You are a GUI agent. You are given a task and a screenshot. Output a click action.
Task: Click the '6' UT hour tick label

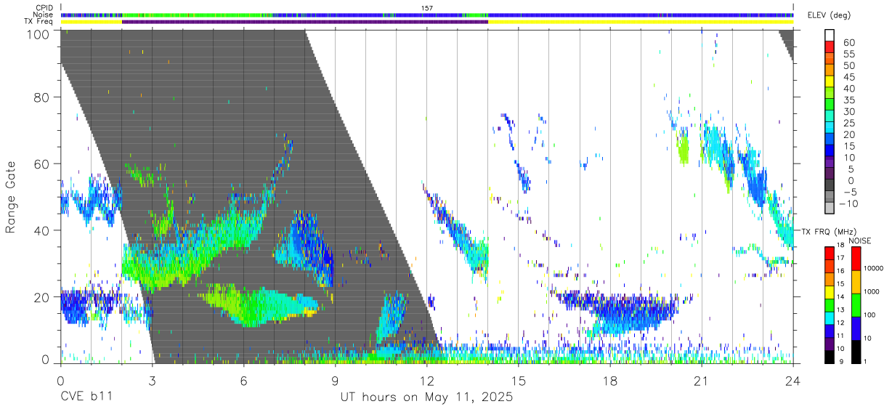click(243, 380)
